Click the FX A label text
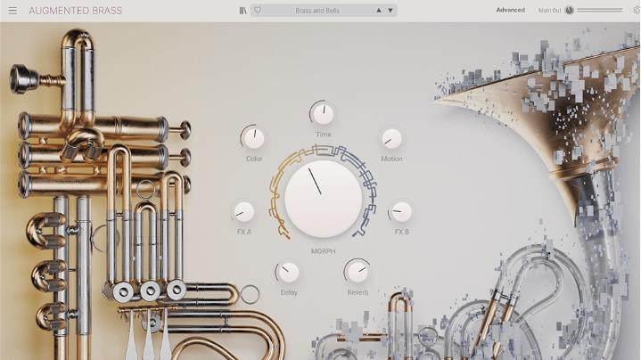This screenshot has width=641, height=360. coord(244,232)
